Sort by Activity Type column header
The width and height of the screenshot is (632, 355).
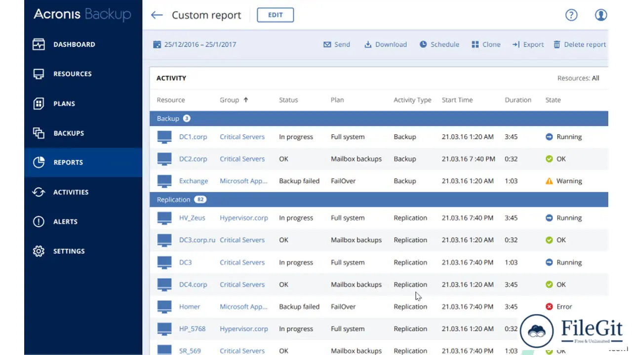pos(412,100)
